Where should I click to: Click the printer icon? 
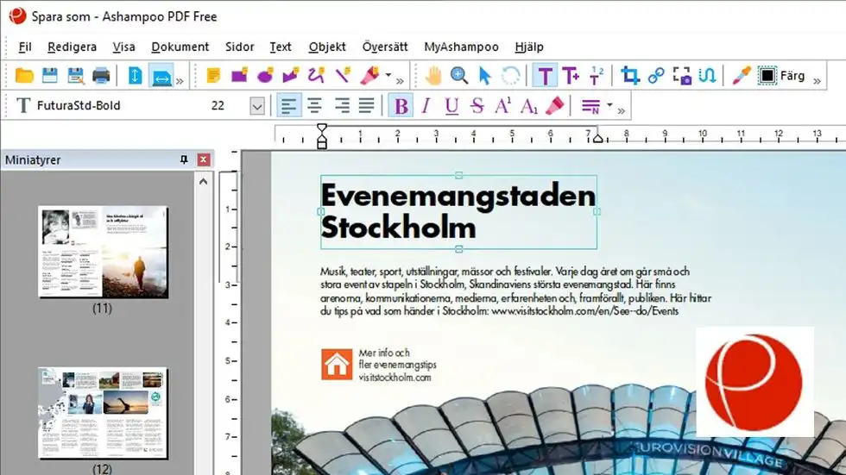point(101,76)
